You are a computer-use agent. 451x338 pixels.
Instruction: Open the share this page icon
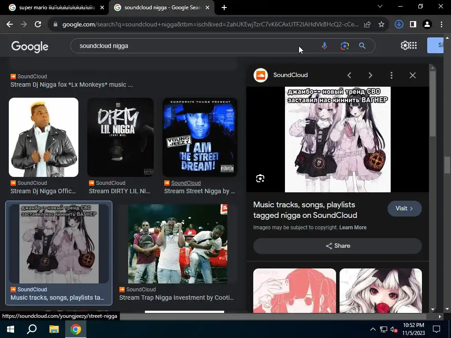coord(367,25)
